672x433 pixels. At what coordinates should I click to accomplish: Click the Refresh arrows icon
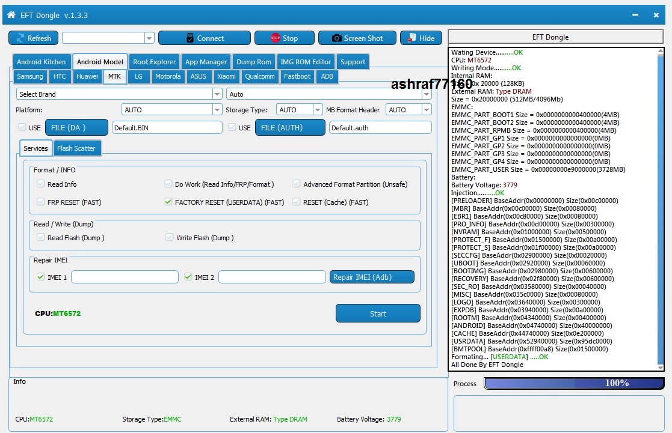click(20, 38)
